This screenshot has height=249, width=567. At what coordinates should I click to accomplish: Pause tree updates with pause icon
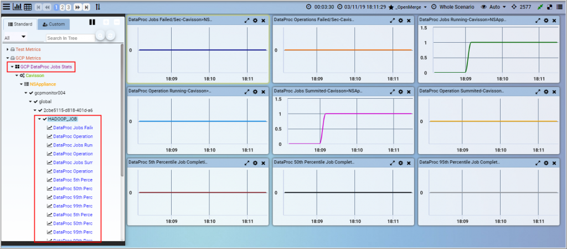[92, 22]
